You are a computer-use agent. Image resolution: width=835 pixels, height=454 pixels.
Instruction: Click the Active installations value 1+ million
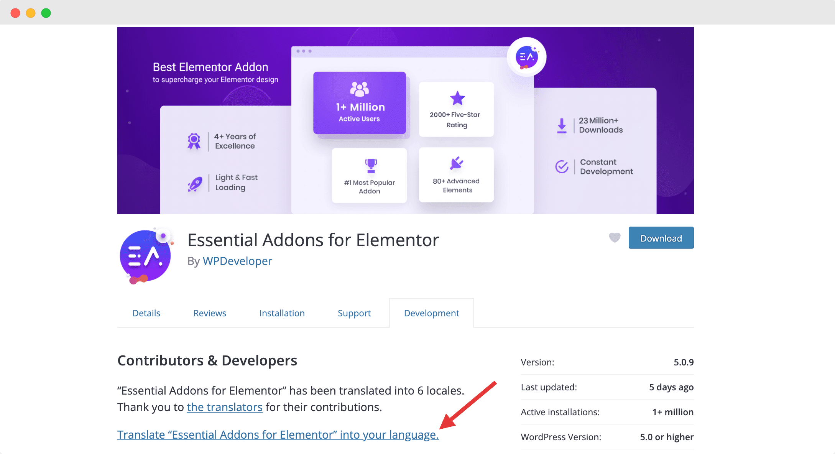673,412
